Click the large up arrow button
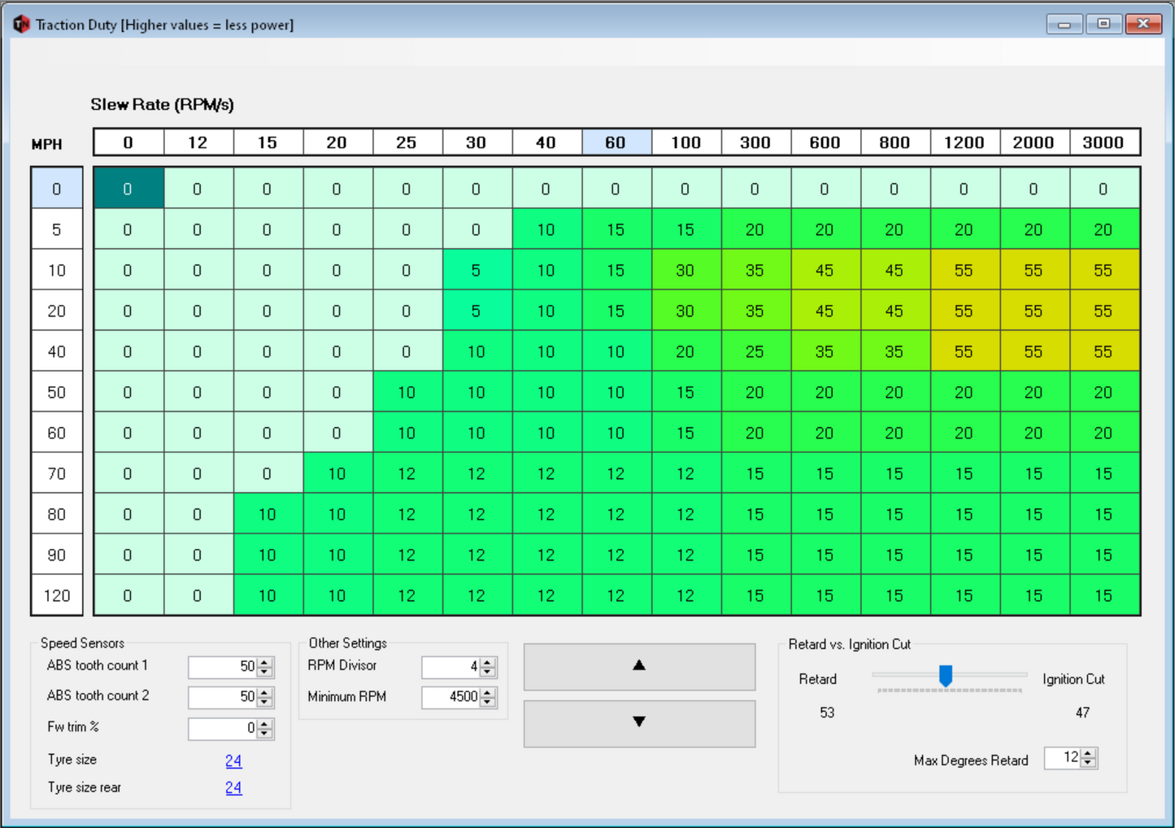The width and height of the screenshot is (1175, 828). tap(639, 666)
